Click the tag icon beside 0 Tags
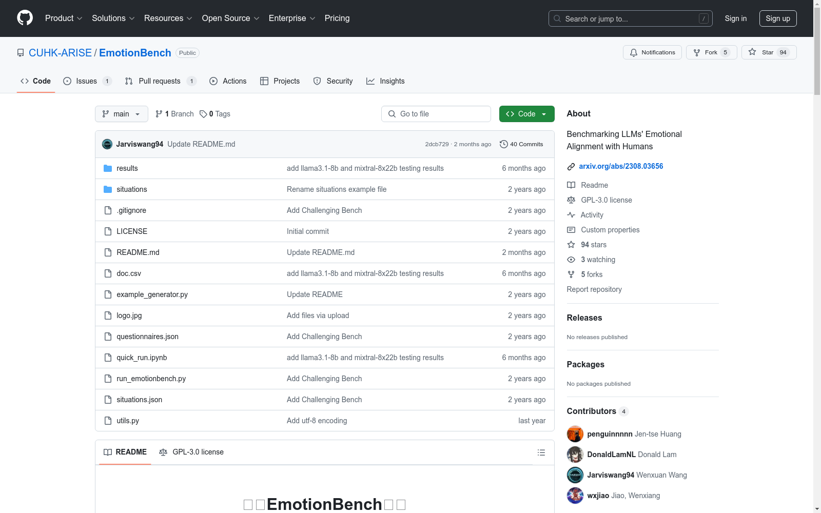This screenshot has width=821, height=513. [x=203, y=114]
